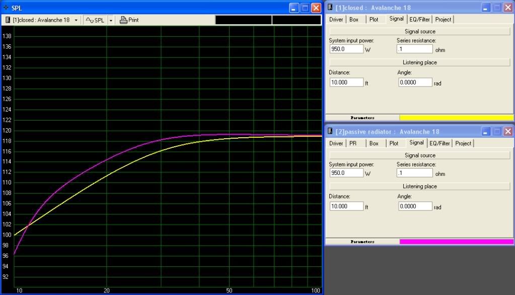
Task: Click the 50 Hz label on the frequency axis
Action: (229, 290)
